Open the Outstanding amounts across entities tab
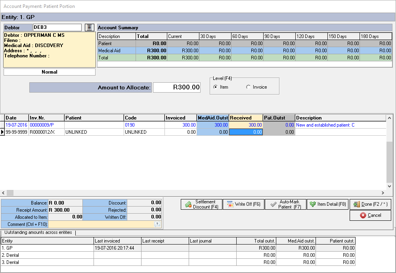 [38, 233]
